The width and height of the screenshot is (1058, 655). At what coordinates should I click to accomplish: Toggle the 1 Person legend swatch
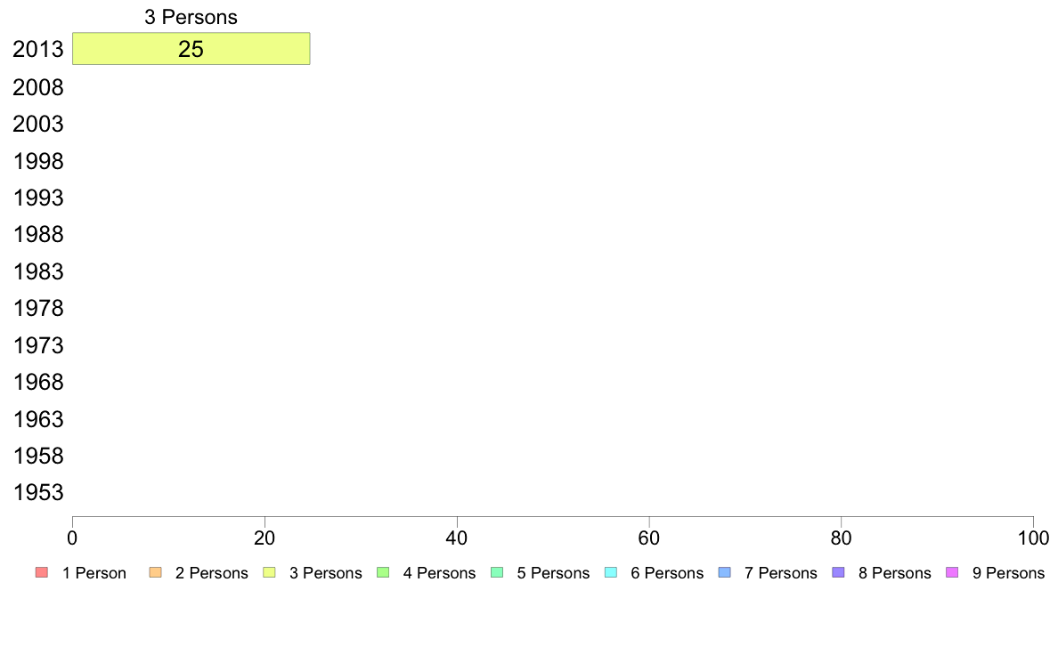pos(42,573)
